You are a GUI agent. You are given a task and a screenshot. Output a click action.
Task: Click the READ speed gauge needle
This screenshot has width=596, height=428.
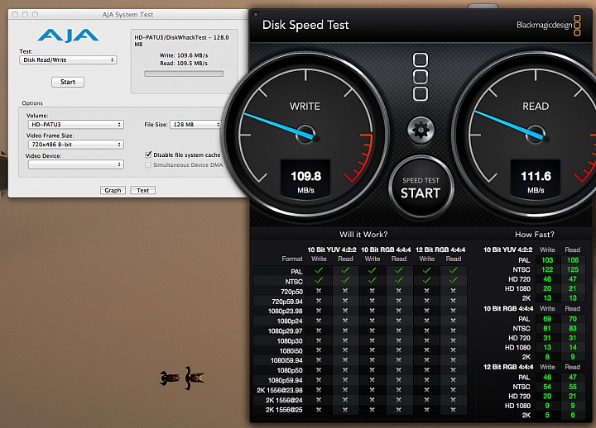509,125
